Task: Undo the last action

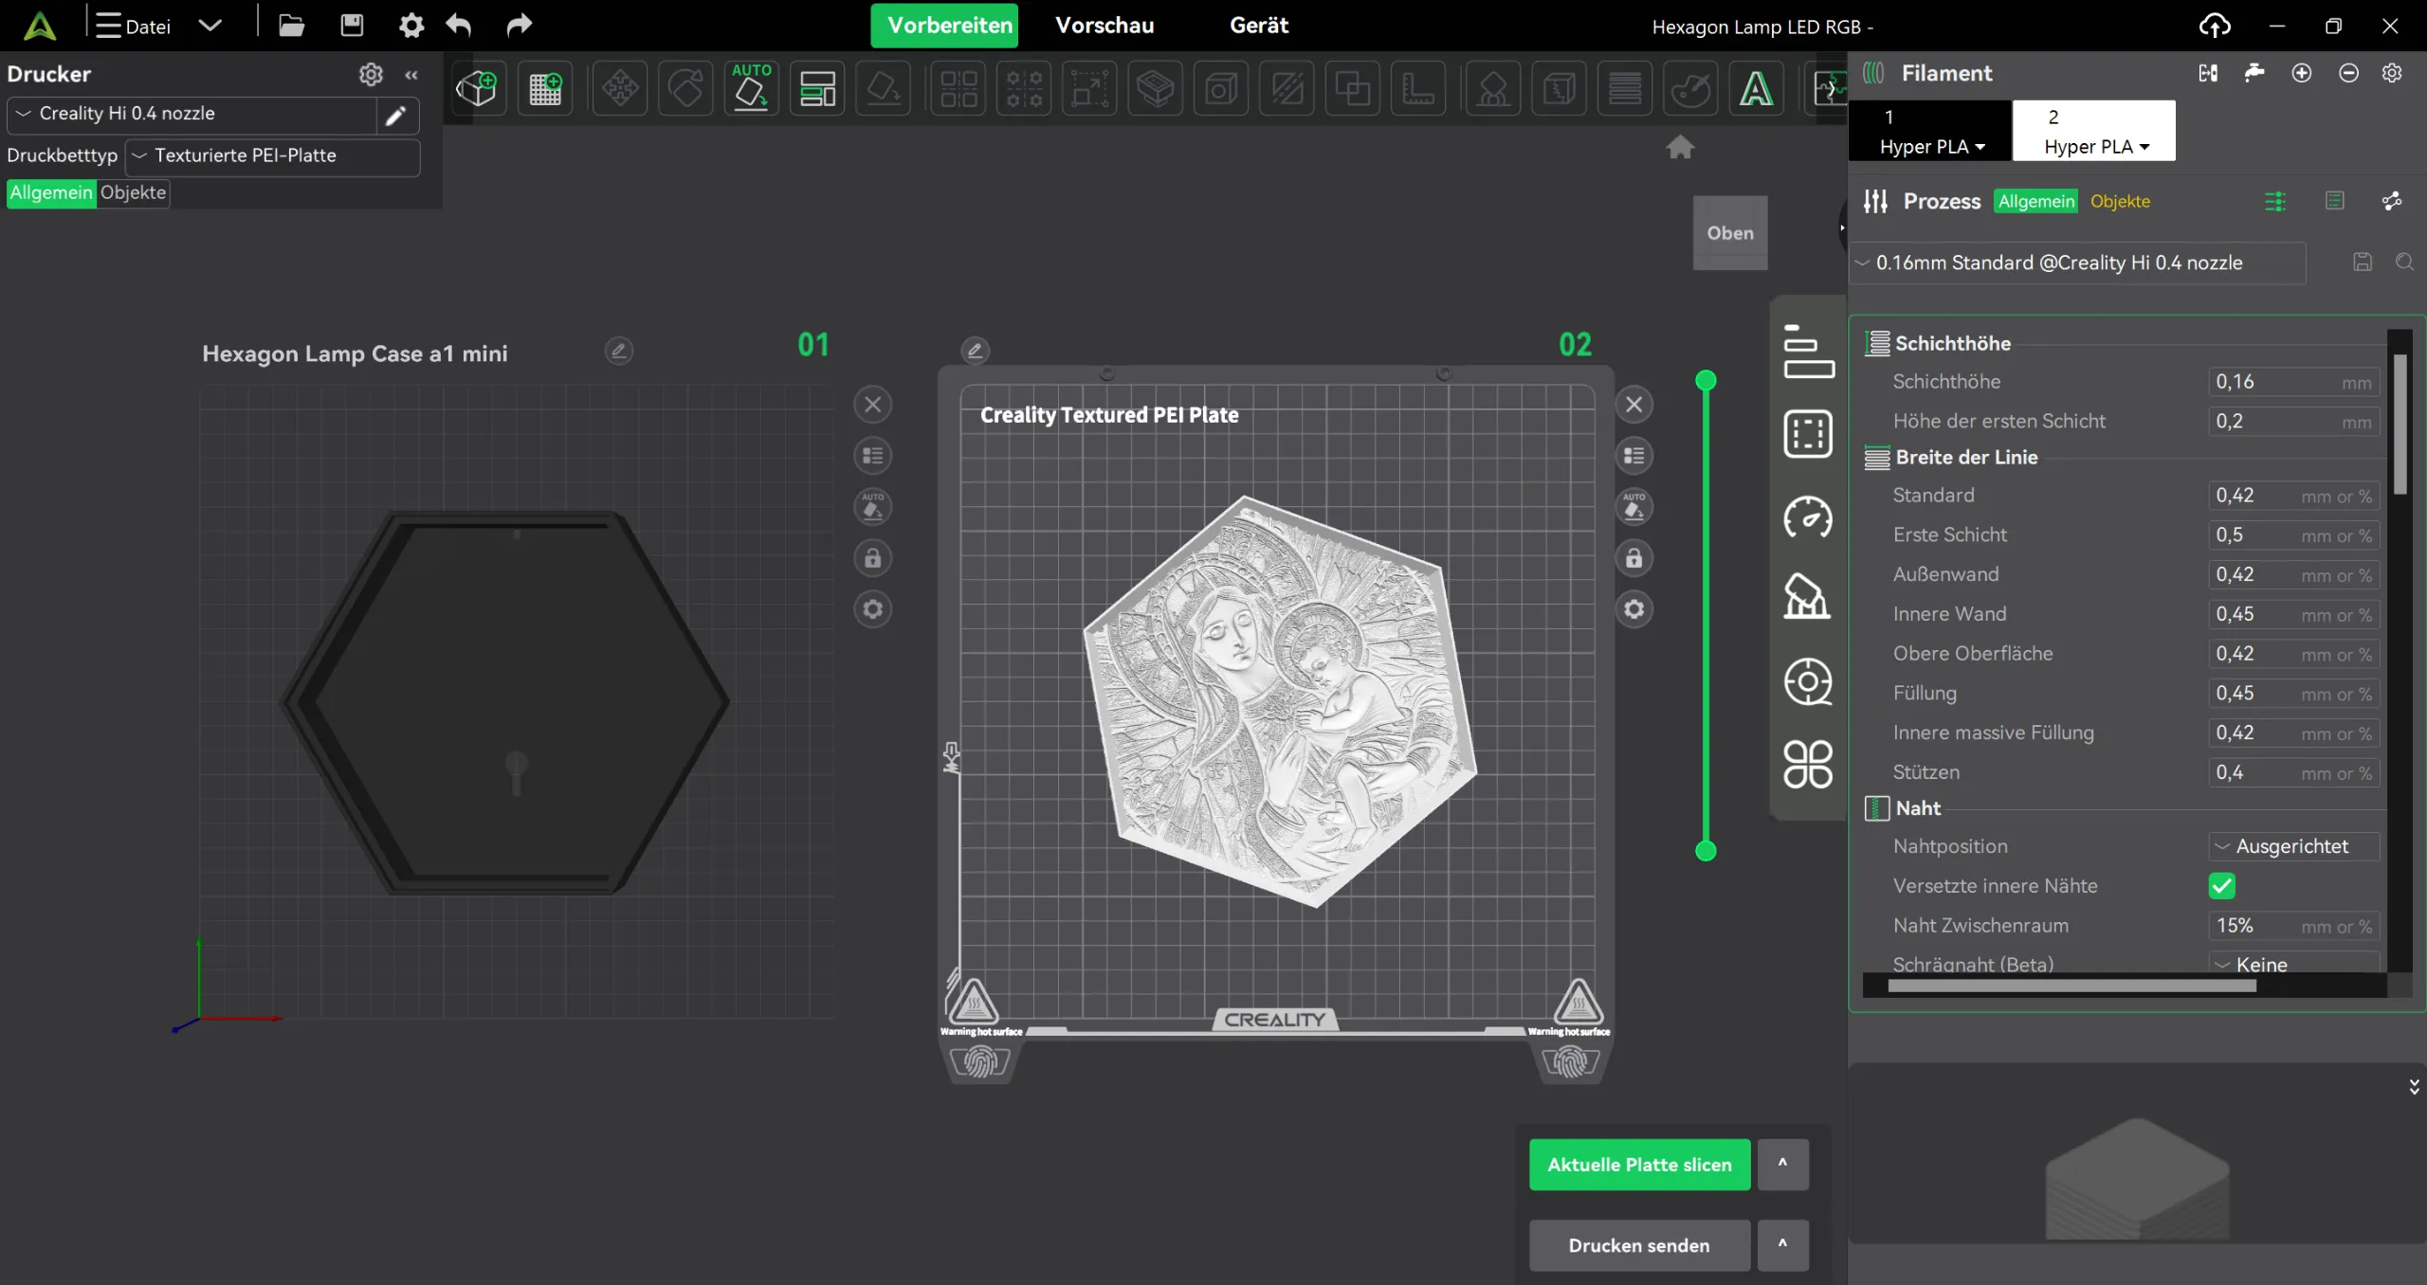Action: point(459,26)
